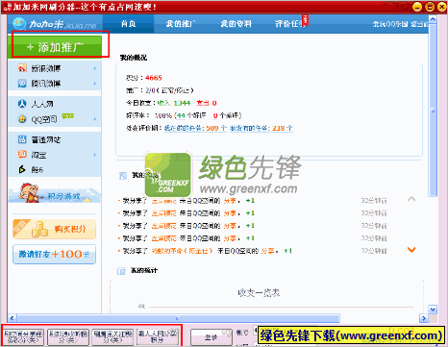Click the 人人网 sidebar label
The width and height of the screenshot is (448, 347).
pos(42,104)
